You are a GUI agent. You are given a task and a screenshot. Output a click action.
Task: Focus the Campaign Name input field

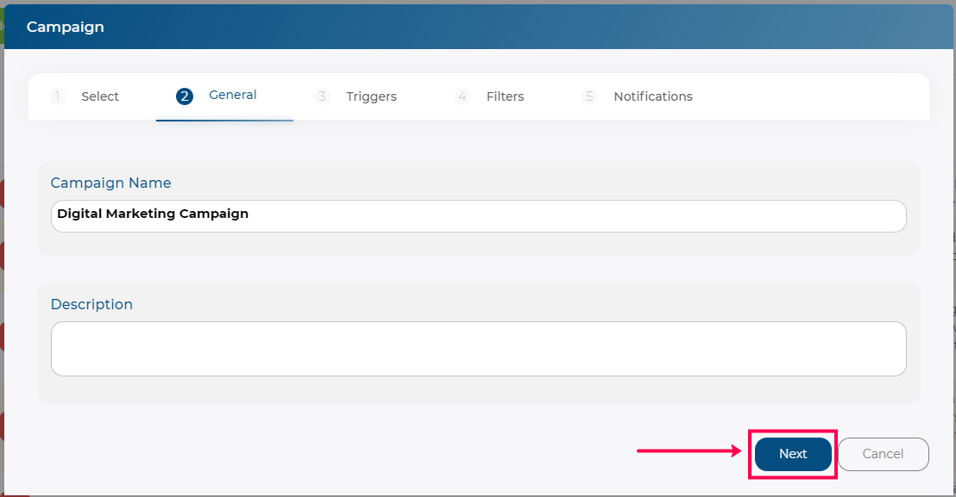tap(479, 216)
